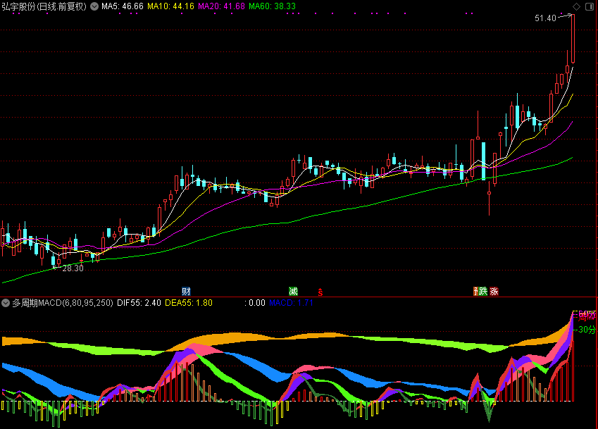Click the 多周期MACD(6,80,95,250) indicator name
The width and height of the screenshot is (598, 429).
coord(63,303)
